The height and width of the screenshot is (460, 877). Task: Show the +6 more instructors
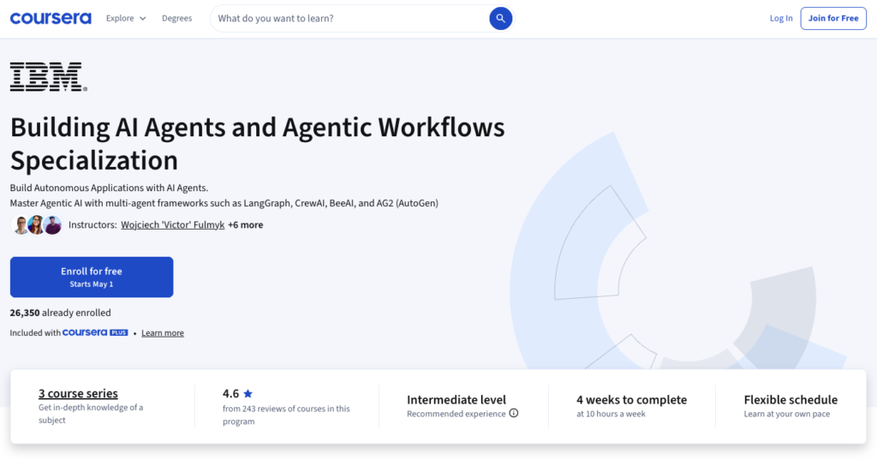click(246, 225)
